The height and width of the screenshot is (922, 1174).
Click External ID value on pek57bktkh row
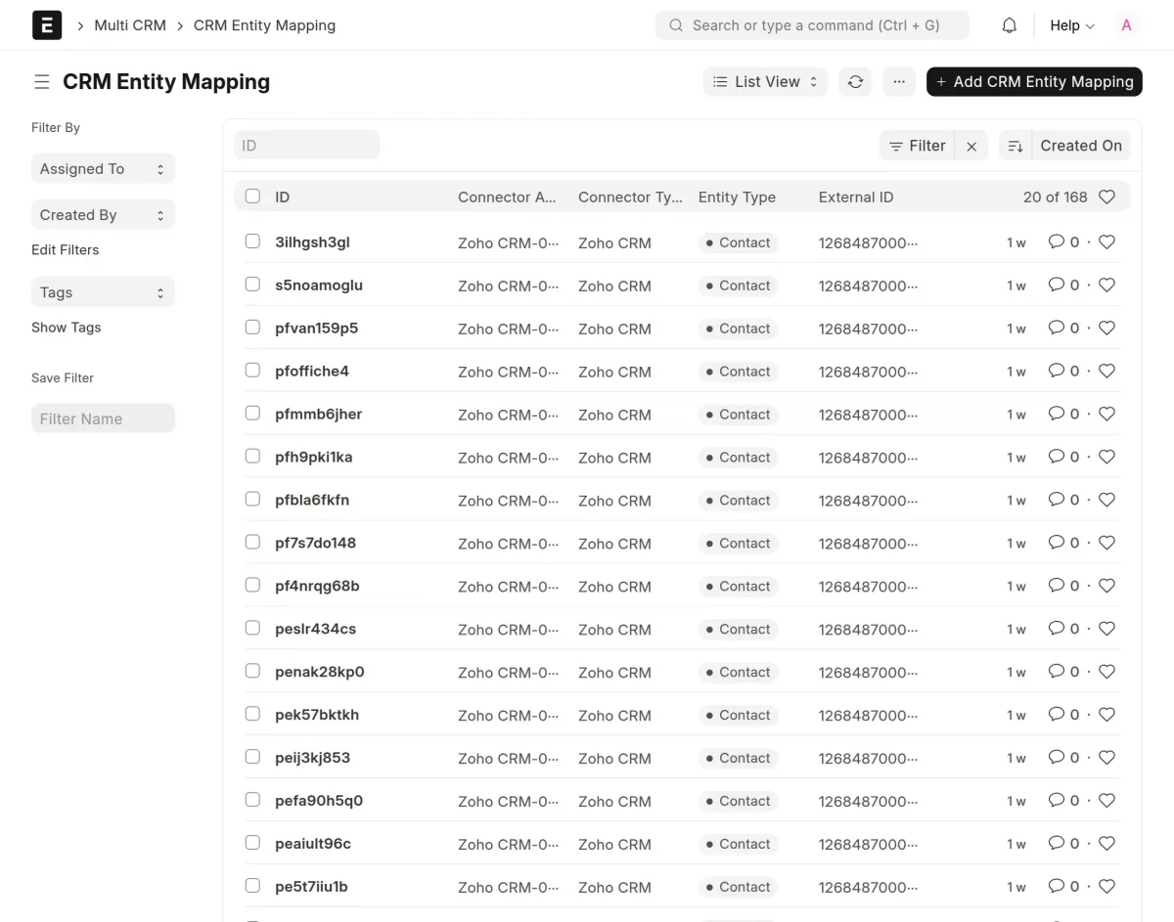click(x=868, y=716)
